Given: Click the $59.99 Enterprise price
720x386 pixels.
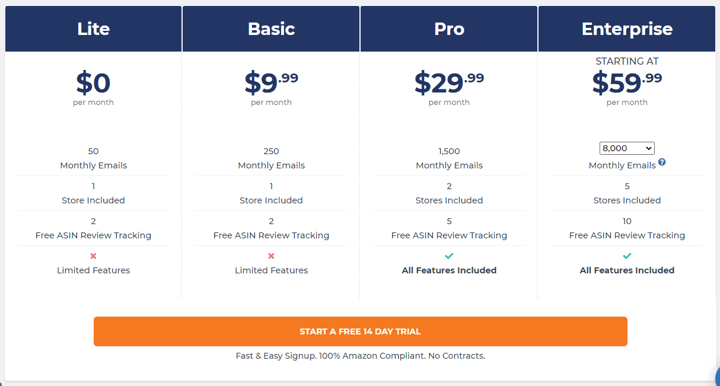Looking at the screenshot, I should (x=627, y=83).
